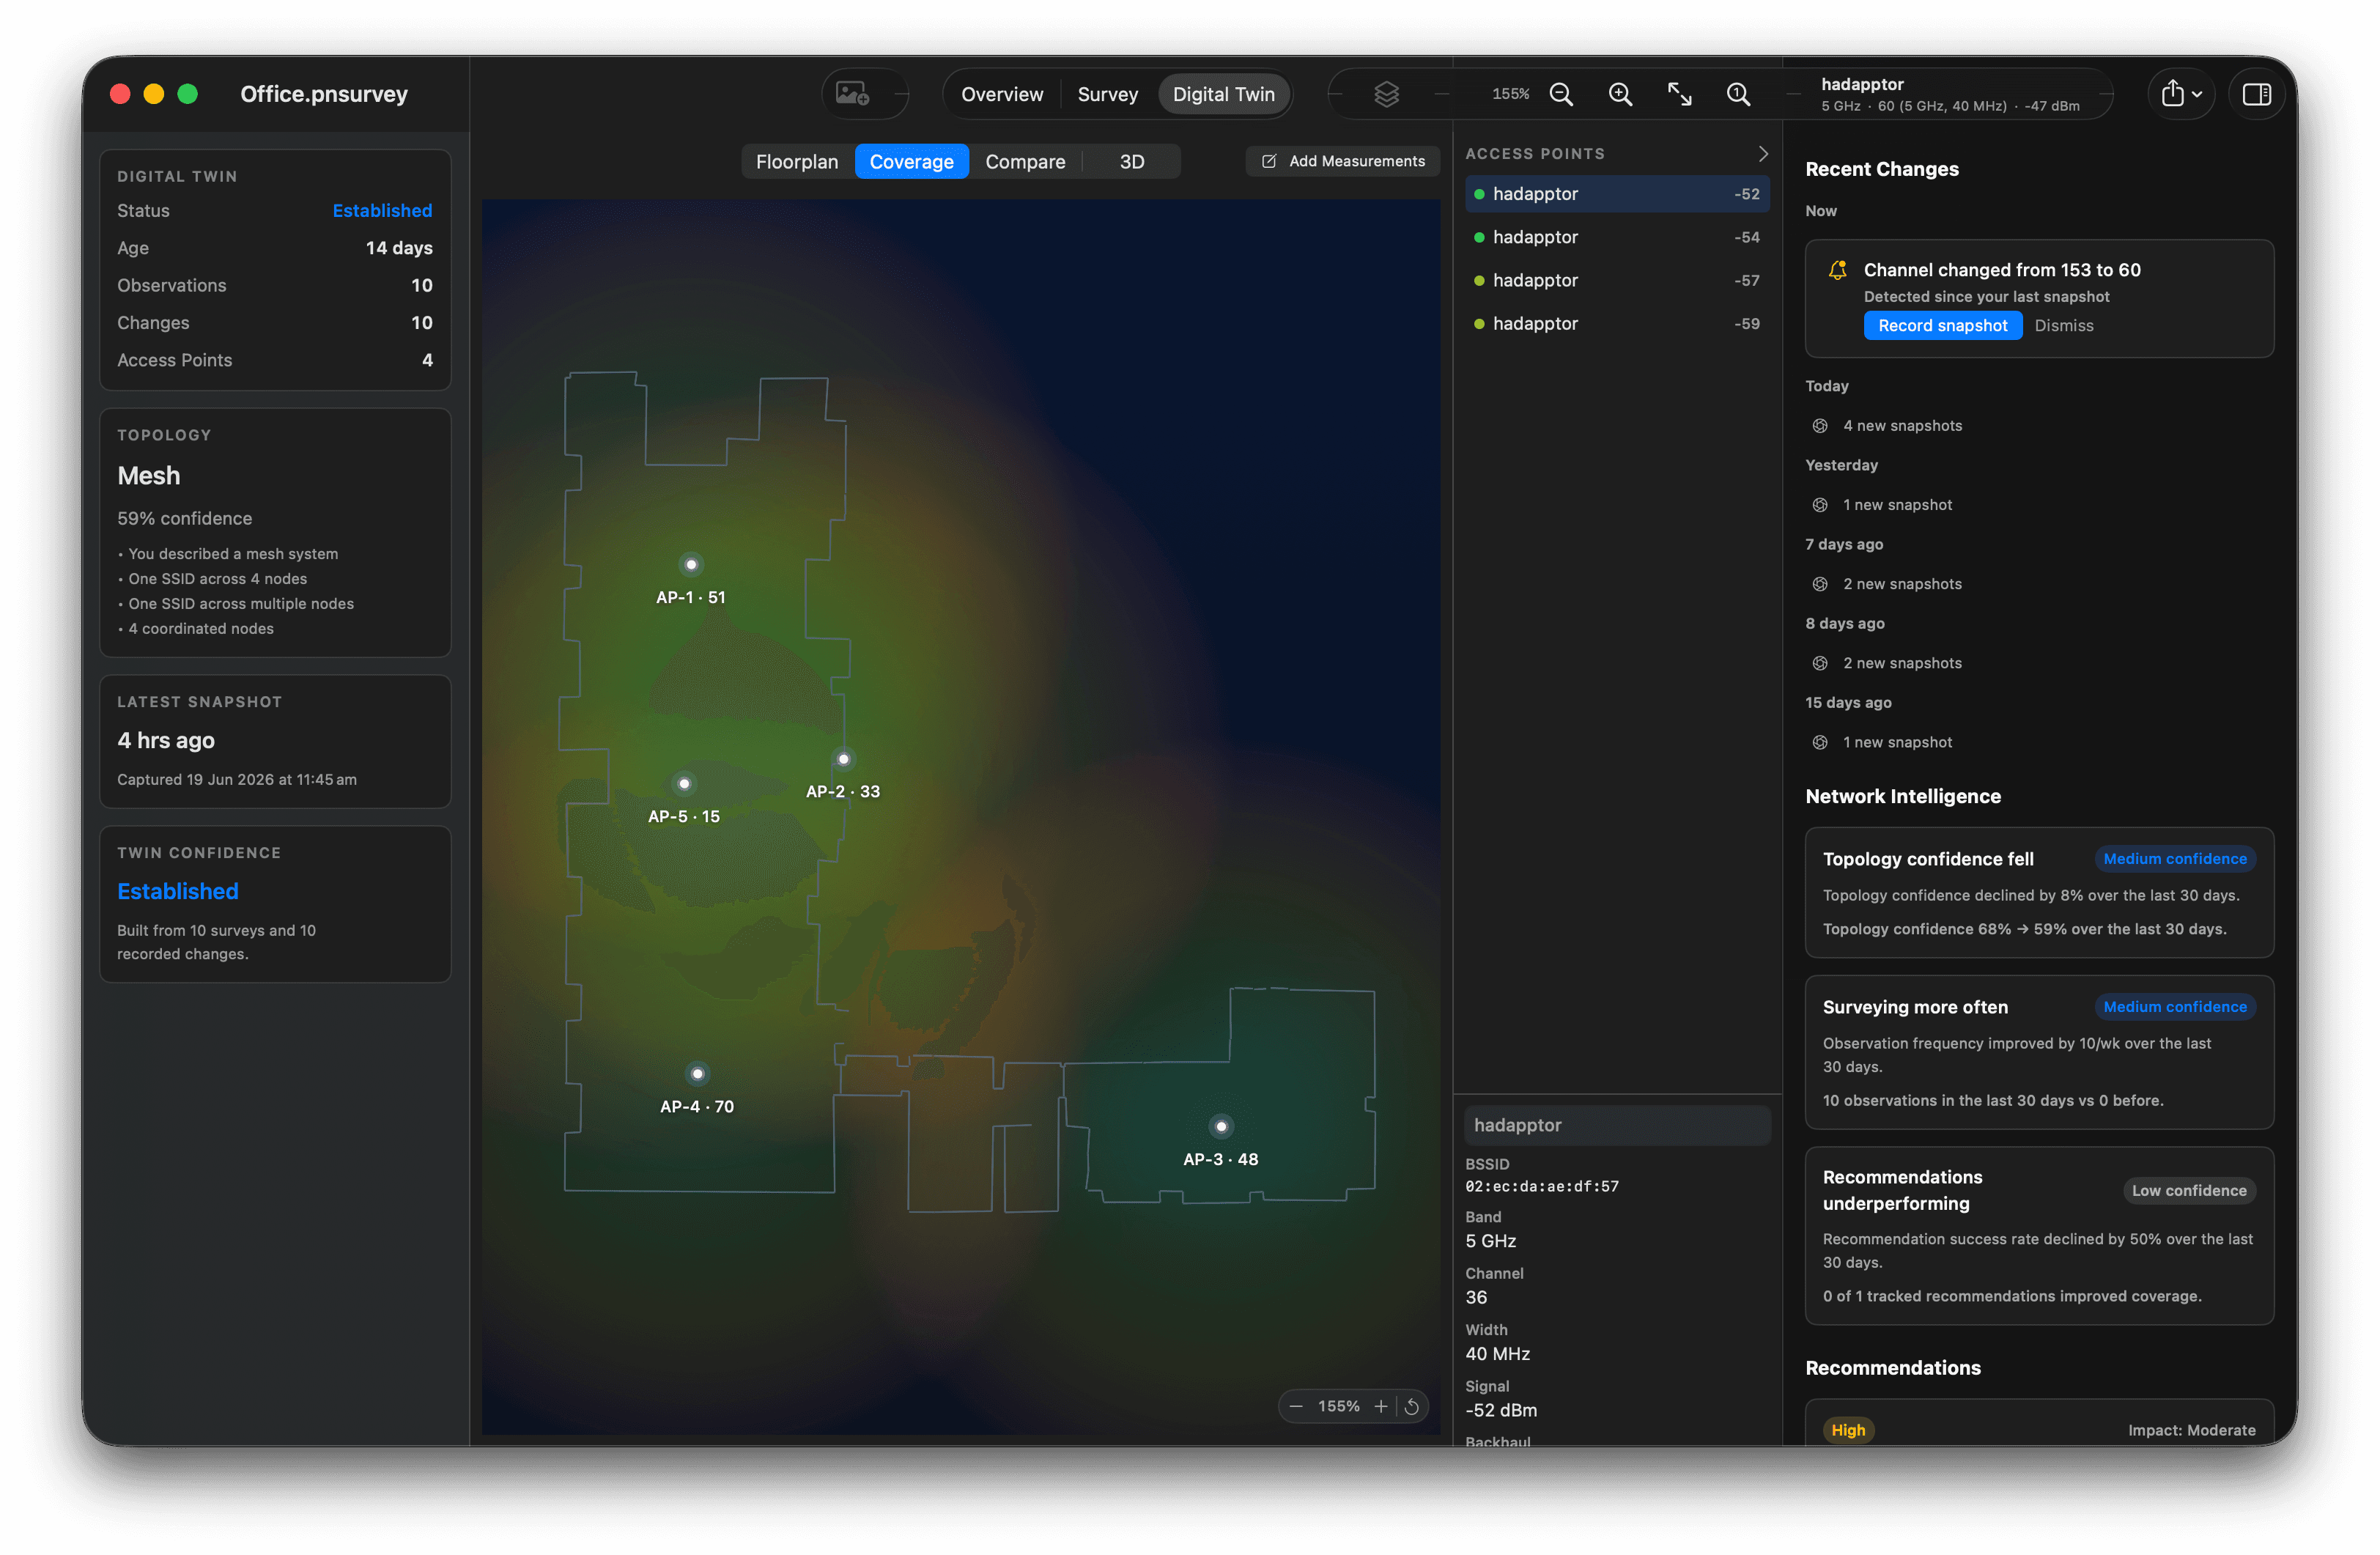This screenshot has width=2380, height=1555.
Task: Open the Compare view
Action: 1025,162
